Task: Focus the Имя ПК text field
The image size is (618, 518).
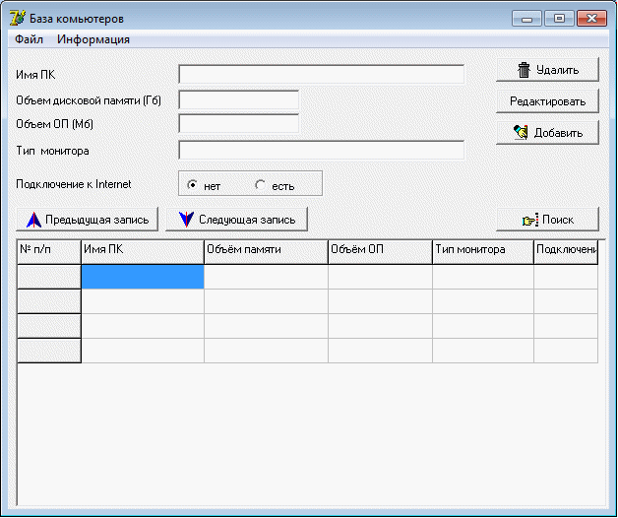Action: 321,74
